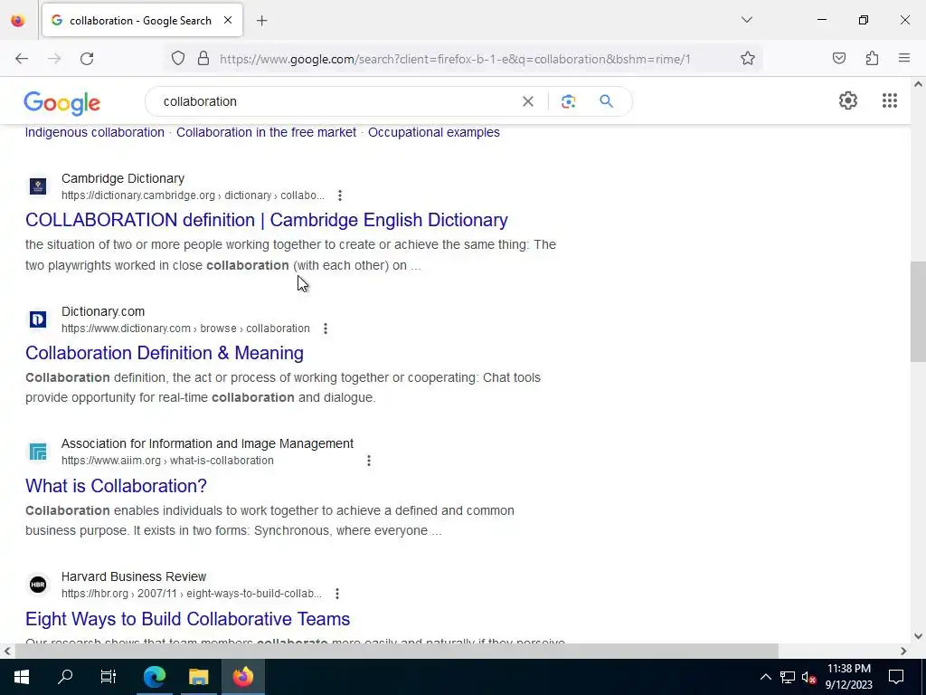This screenshot has width=926, height=695.
Task: Open more options for Dictionary.com result
Action: pos(326,328)
